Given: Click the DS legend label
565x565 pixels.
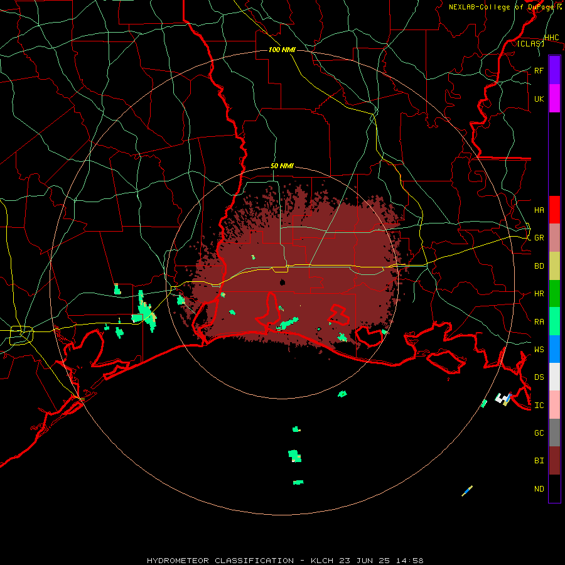Looking at the screenshot, I should 539,377.
